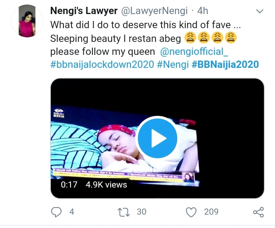This screenshot has height=228, width=275.
Task: Click the share icon
Action: click(x=259, y=212)
